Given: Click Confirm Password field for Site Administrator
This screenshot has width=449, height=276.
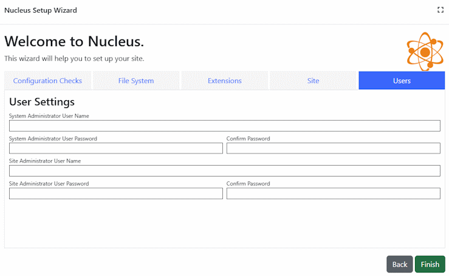Looking at the screenshot, I should (333, 194).
